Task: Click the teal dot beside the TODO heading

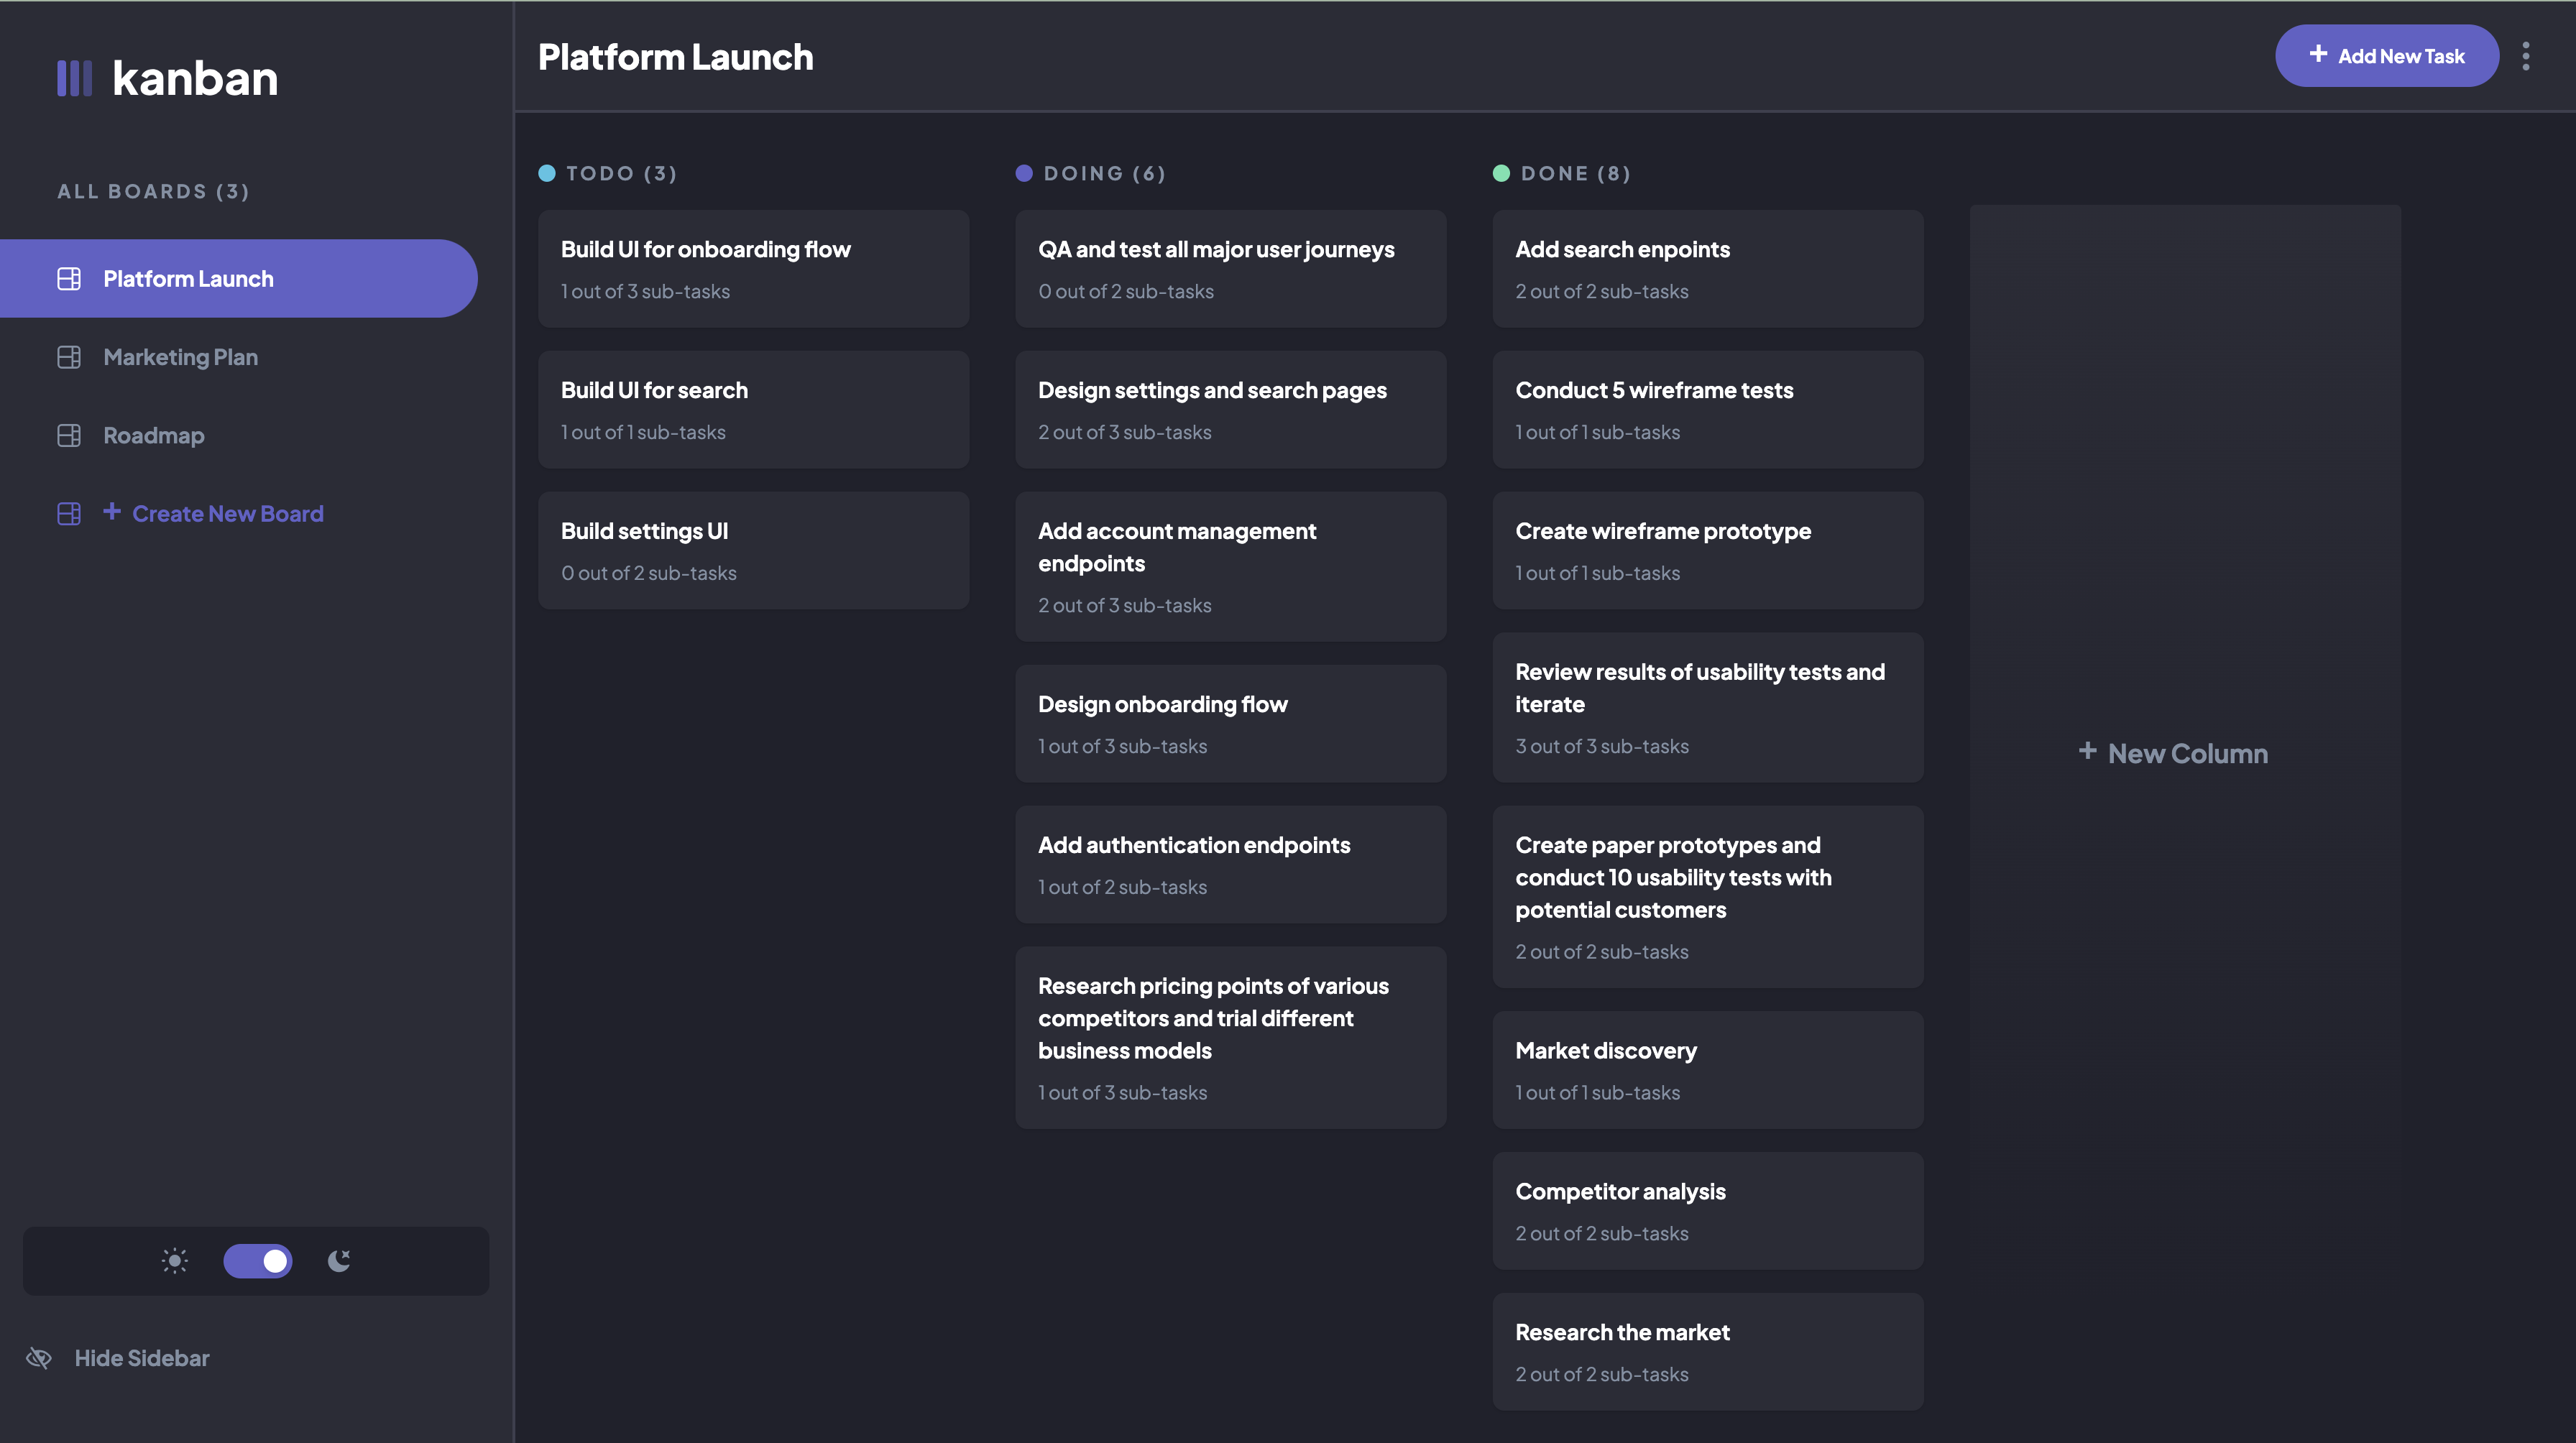Action: (x=547, y=172)
